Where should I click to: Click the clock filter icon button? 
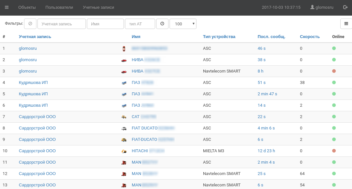coord(162,24)
